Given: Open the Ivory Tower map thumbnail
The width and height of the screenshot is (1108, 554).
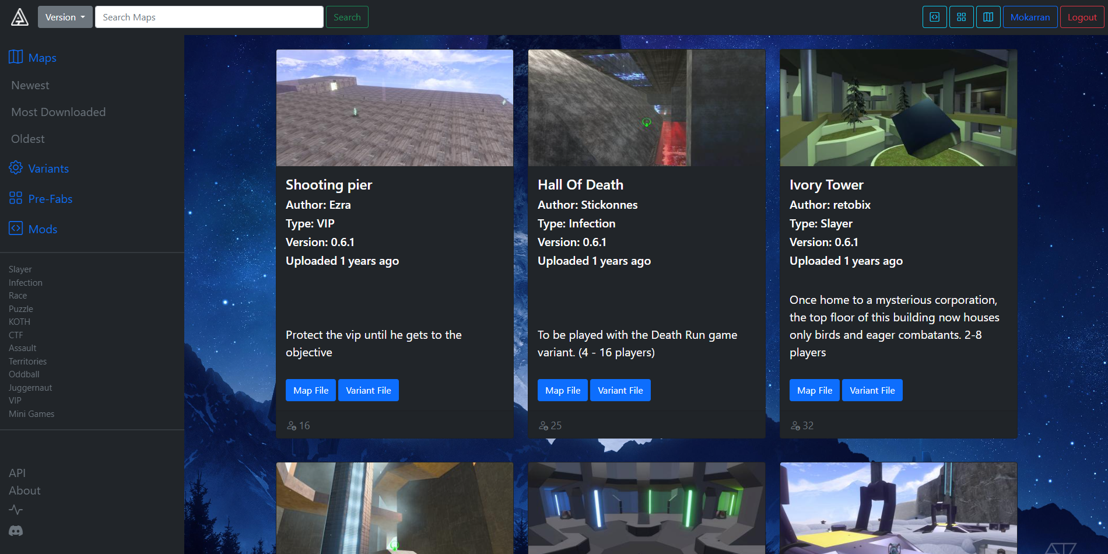Looking at the screenshot, I should 899,108.
